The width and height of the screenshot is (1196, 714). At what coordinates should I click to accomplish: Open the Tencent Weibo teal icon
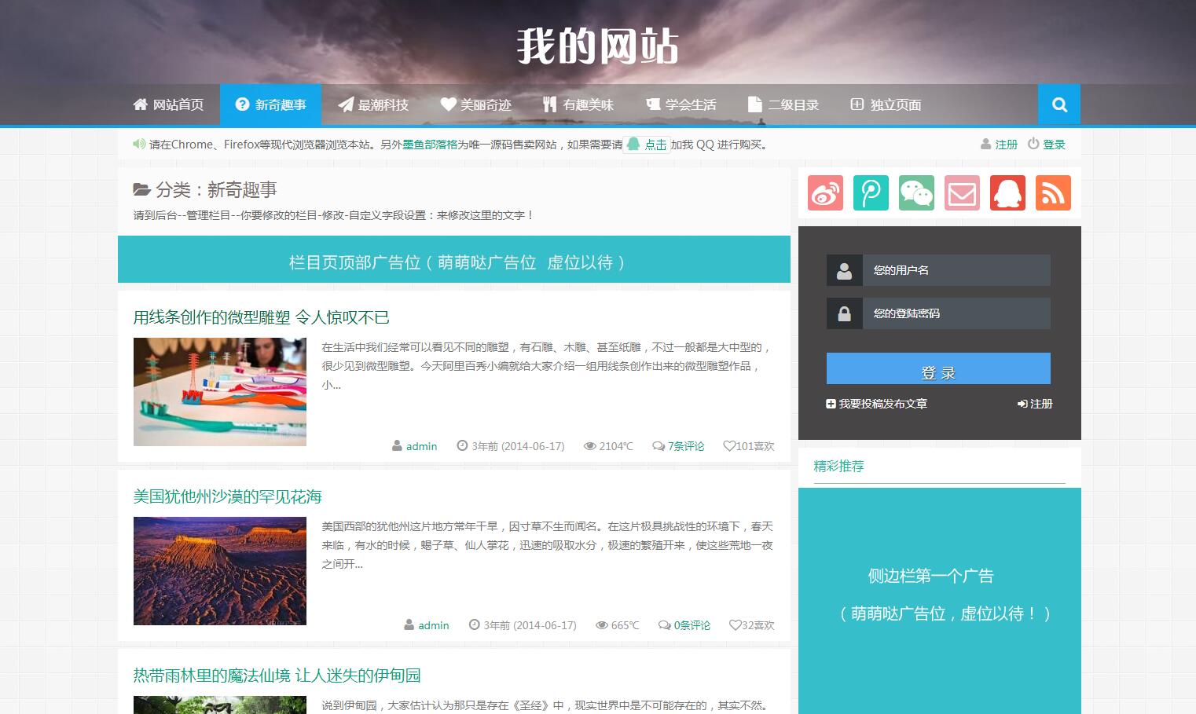(x=871, y=192)
